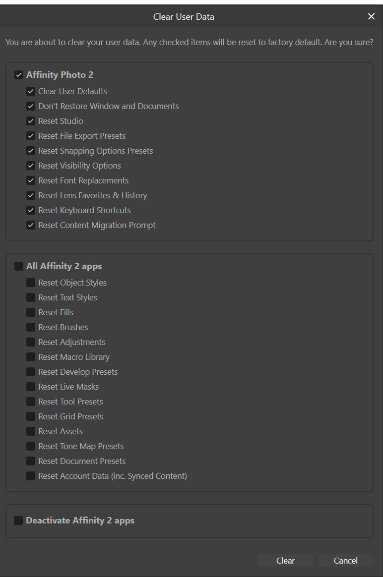Enable Reset Assets checkbox

(x=31, y=432)
